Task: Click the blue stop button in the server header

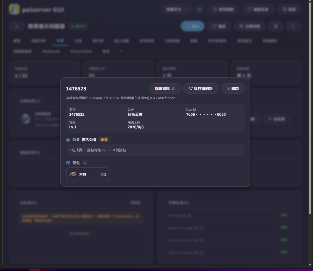Action: tap(193, 26)
